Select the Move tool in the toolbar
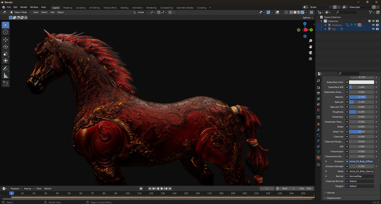 pos(6,40)
